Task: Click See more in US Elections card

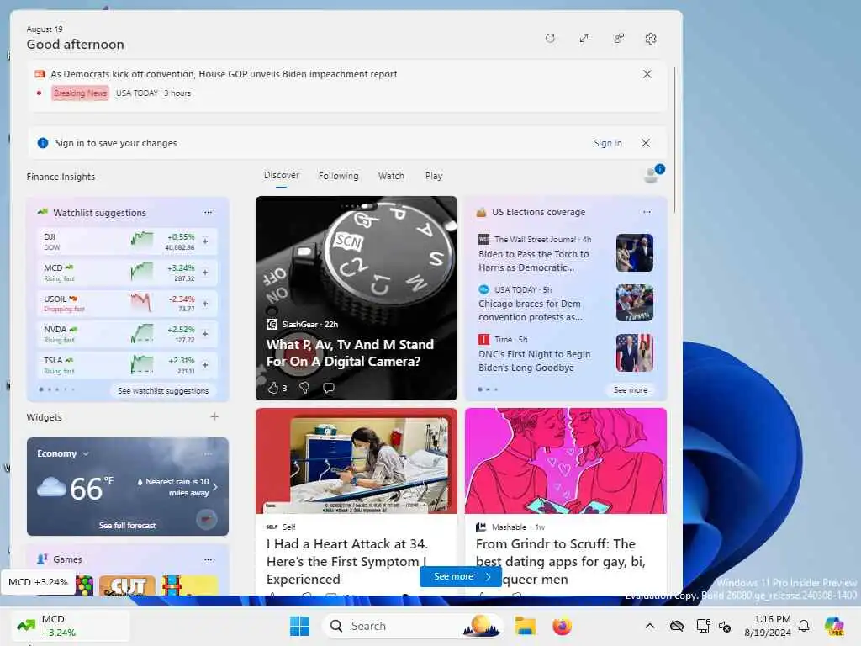Action: [x=630, y=390]
